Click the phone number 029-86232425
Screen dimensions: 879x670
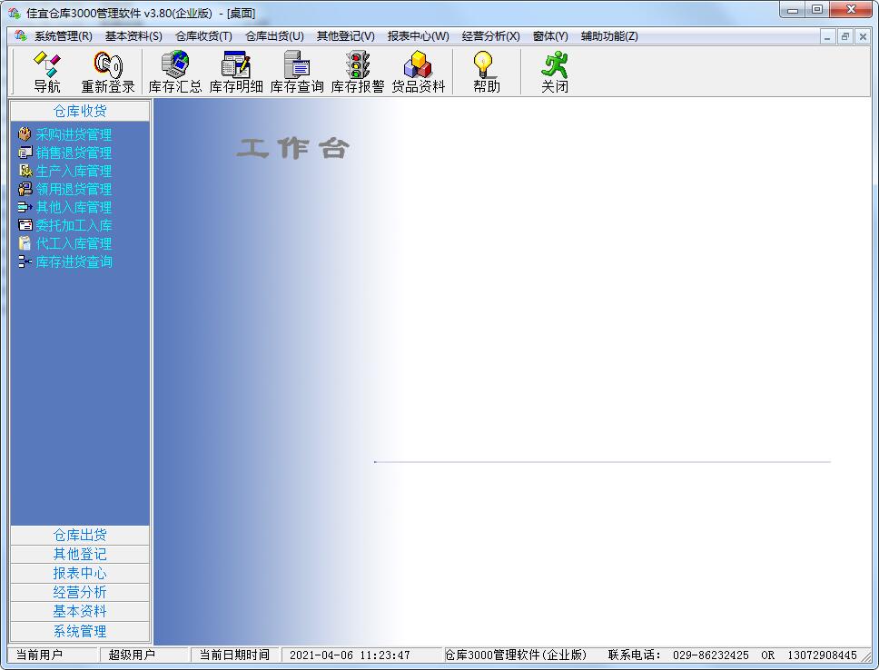711,655
